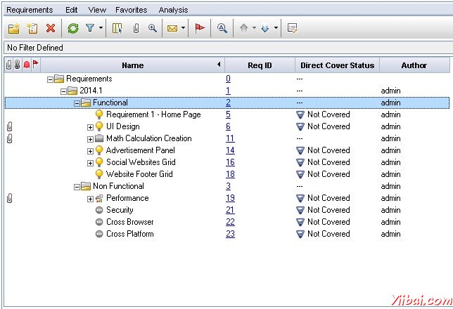Expand the Performance requirement node

pyautogui.click(x=90, y=199)
